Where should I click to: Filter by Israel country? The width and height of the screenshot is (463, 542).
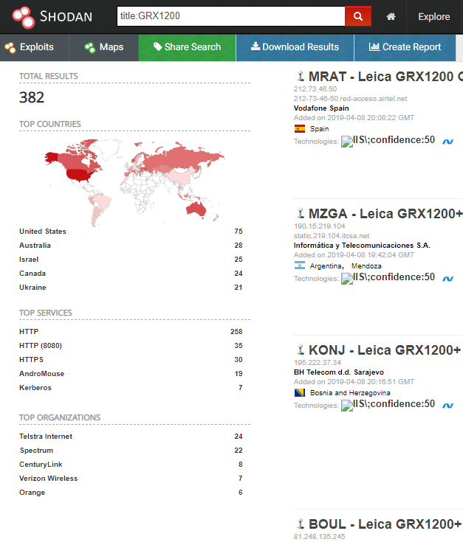(29, 260)
